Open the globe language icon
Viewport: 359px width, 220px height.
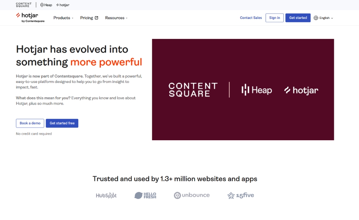(315, 18)
